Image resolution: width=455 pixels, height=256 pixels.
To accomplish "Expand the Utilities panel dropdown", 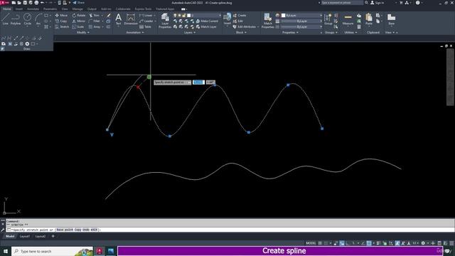I will coord(350,33).
